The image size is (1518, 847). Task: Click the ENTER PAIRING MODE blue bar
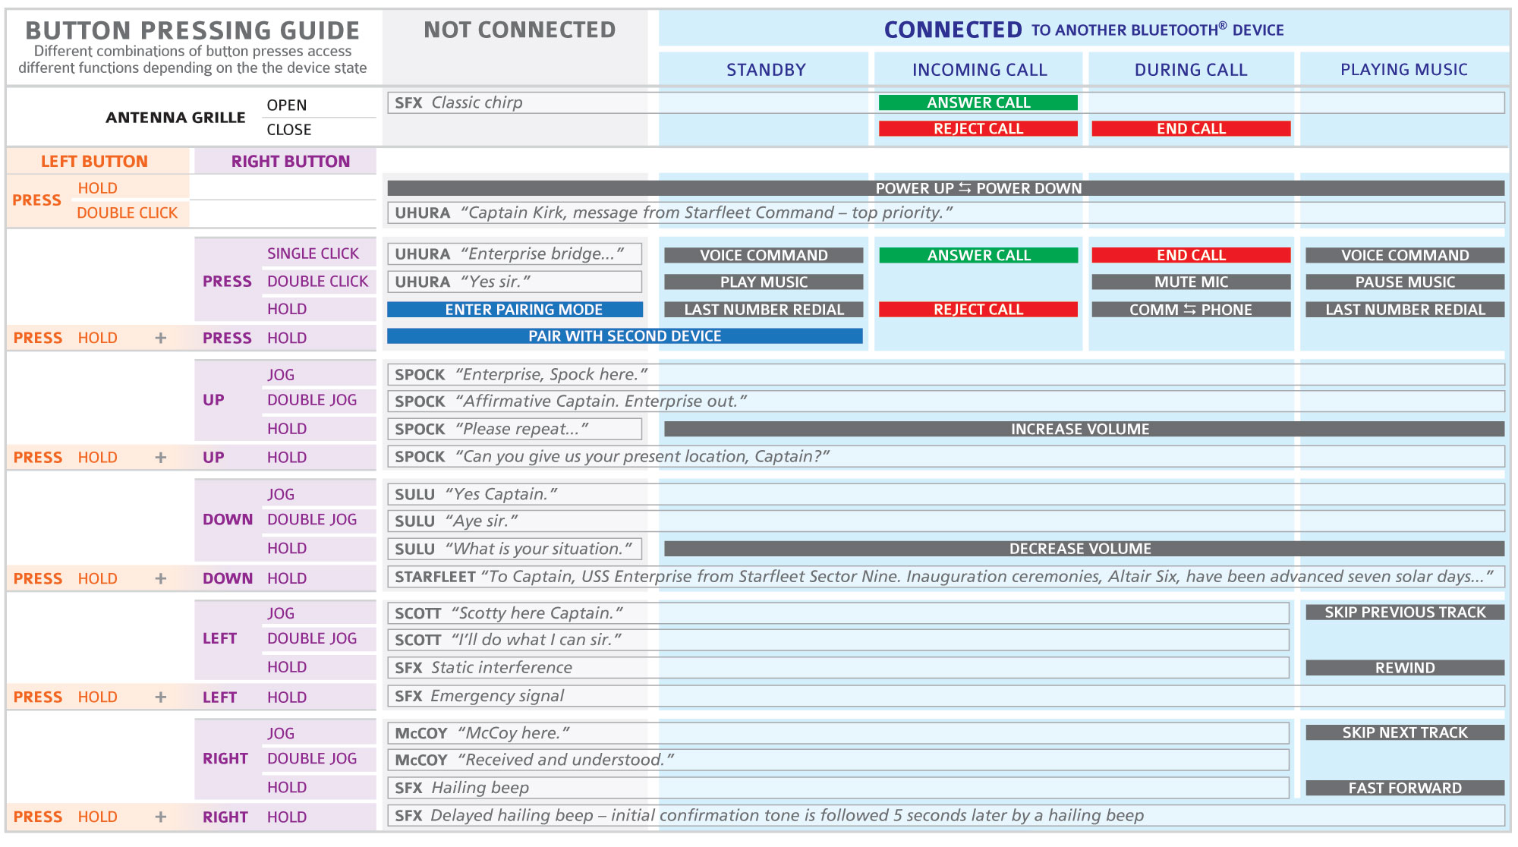(x=515, y=310)
